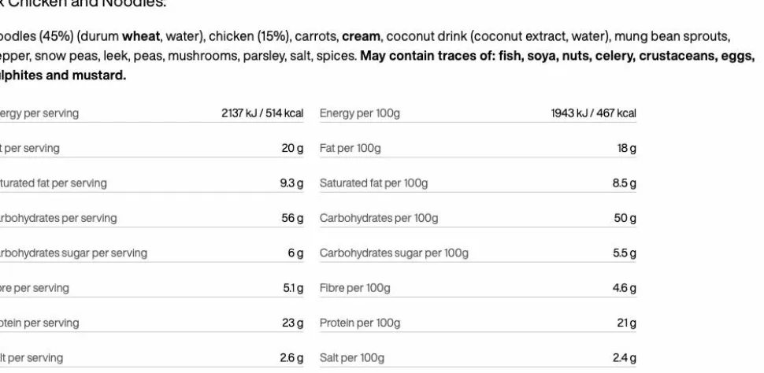
Task: Click the Fat per 100g value 18 g
Action: pyautogui.click(x=627, y=149)
